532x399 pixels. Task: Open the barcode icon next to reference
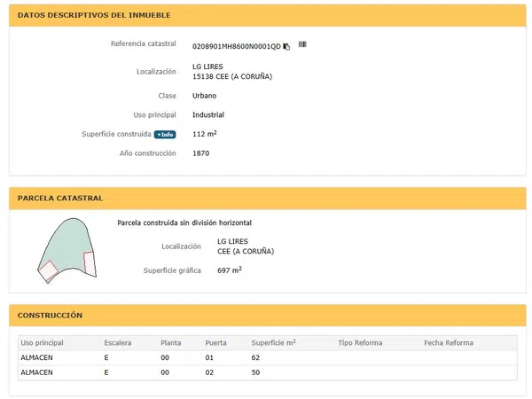[302, 44]
